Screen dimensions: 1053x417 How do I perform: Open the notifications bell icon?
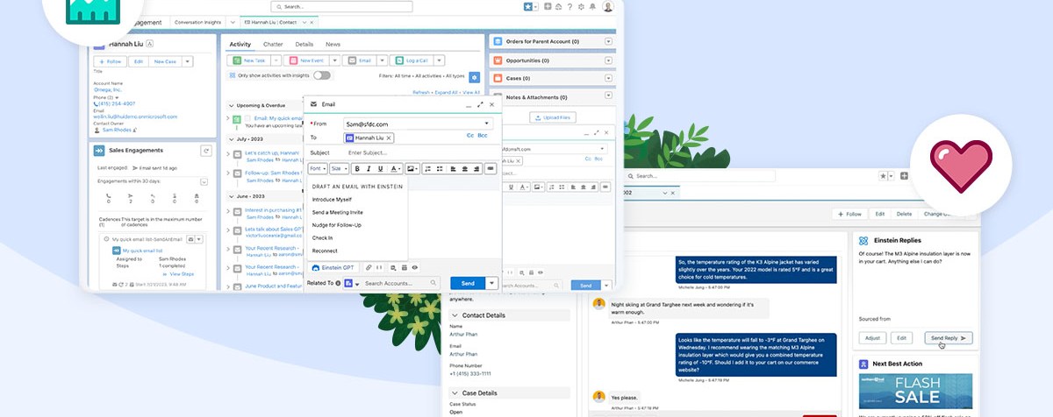(592, 7)
